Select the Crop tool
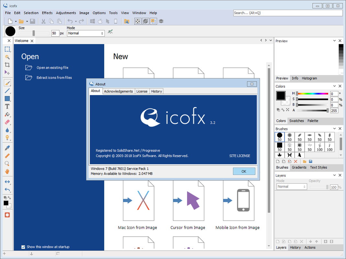346x259 pixels. (7, 65)
